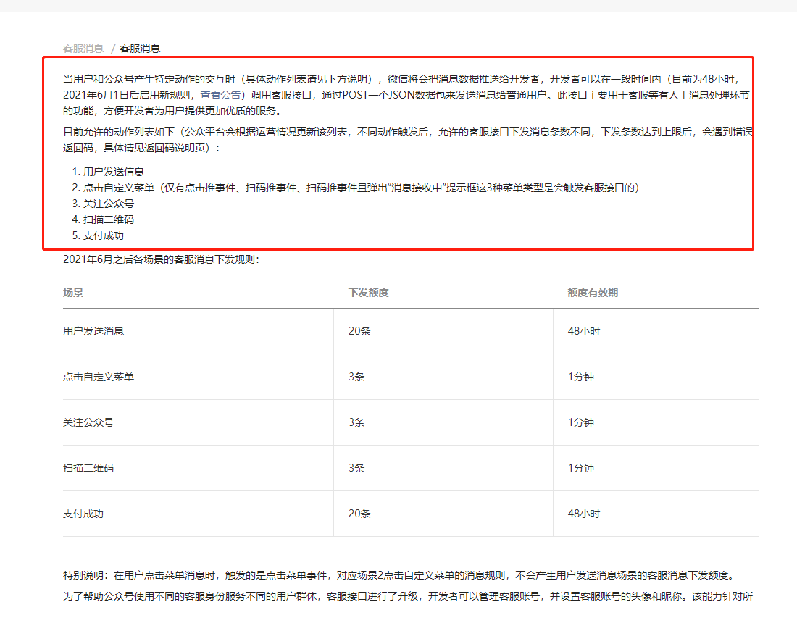
Task: Select the current 客服消息 breadcrumb title
Action: tap(140, 49)
